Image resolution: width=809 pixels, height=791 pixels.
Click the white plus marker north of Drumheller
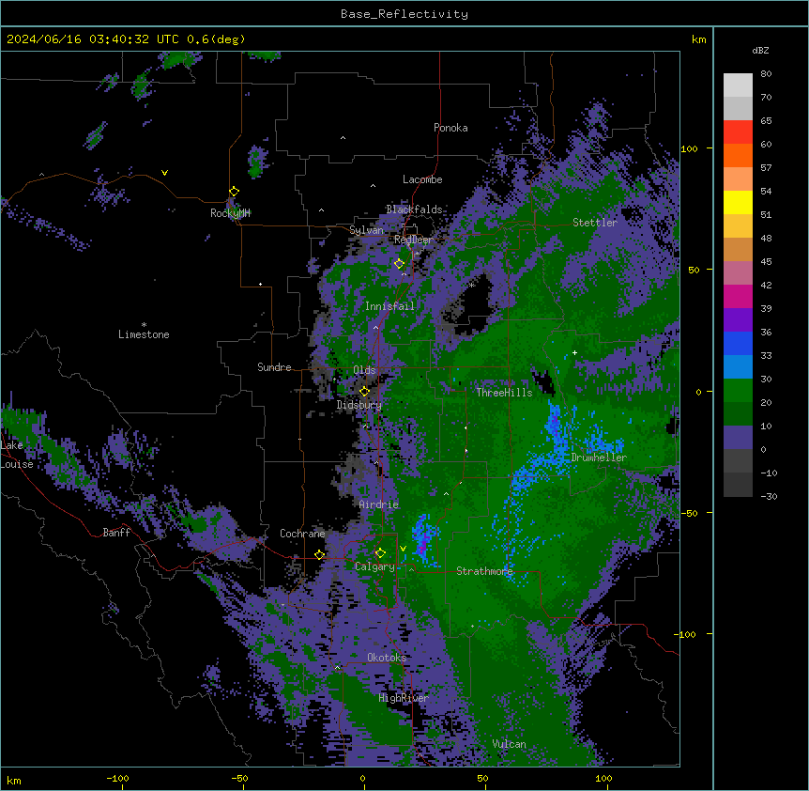574,352
